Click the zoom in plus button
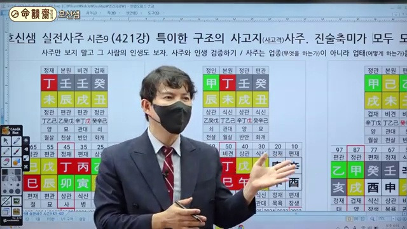Screen dimensions: 407x229 click(x=404, y=219)
